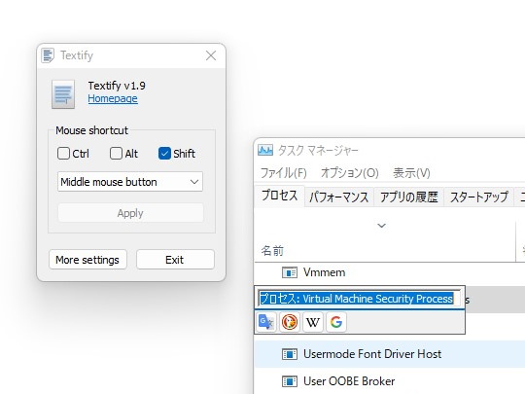Click the User OOBE Broker process icon
Viewport: 525px width, 394px height.
290,381
